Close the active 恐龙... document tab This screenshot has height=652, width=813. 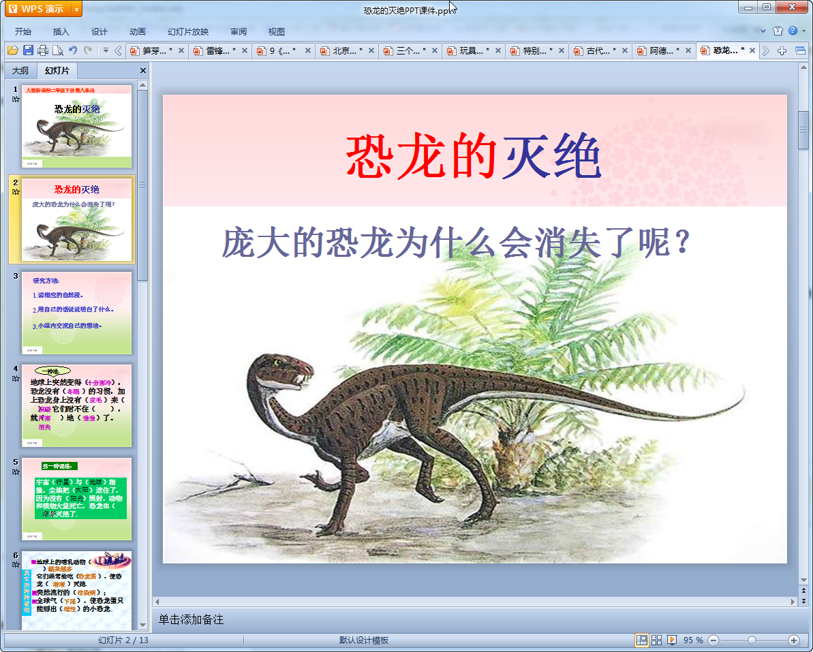point(752,50)
